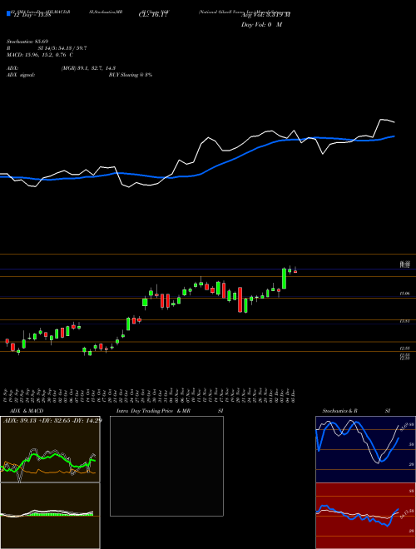Click the 'Stochastics: 83.69' reading
Image resolution: width=416 pixels, height=549 pixels.
pyautogui.click(x=27, y=42)
